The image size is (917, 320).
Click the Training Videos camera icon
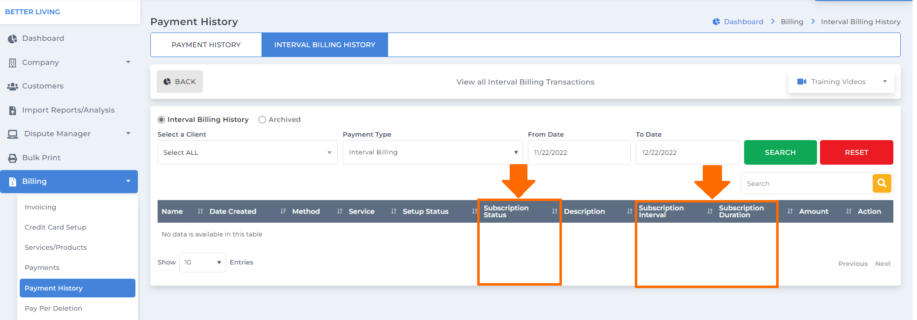[x=802, y=82]
